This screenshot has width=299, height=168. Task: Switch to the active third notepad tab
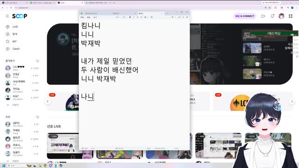tap(150, 14)
